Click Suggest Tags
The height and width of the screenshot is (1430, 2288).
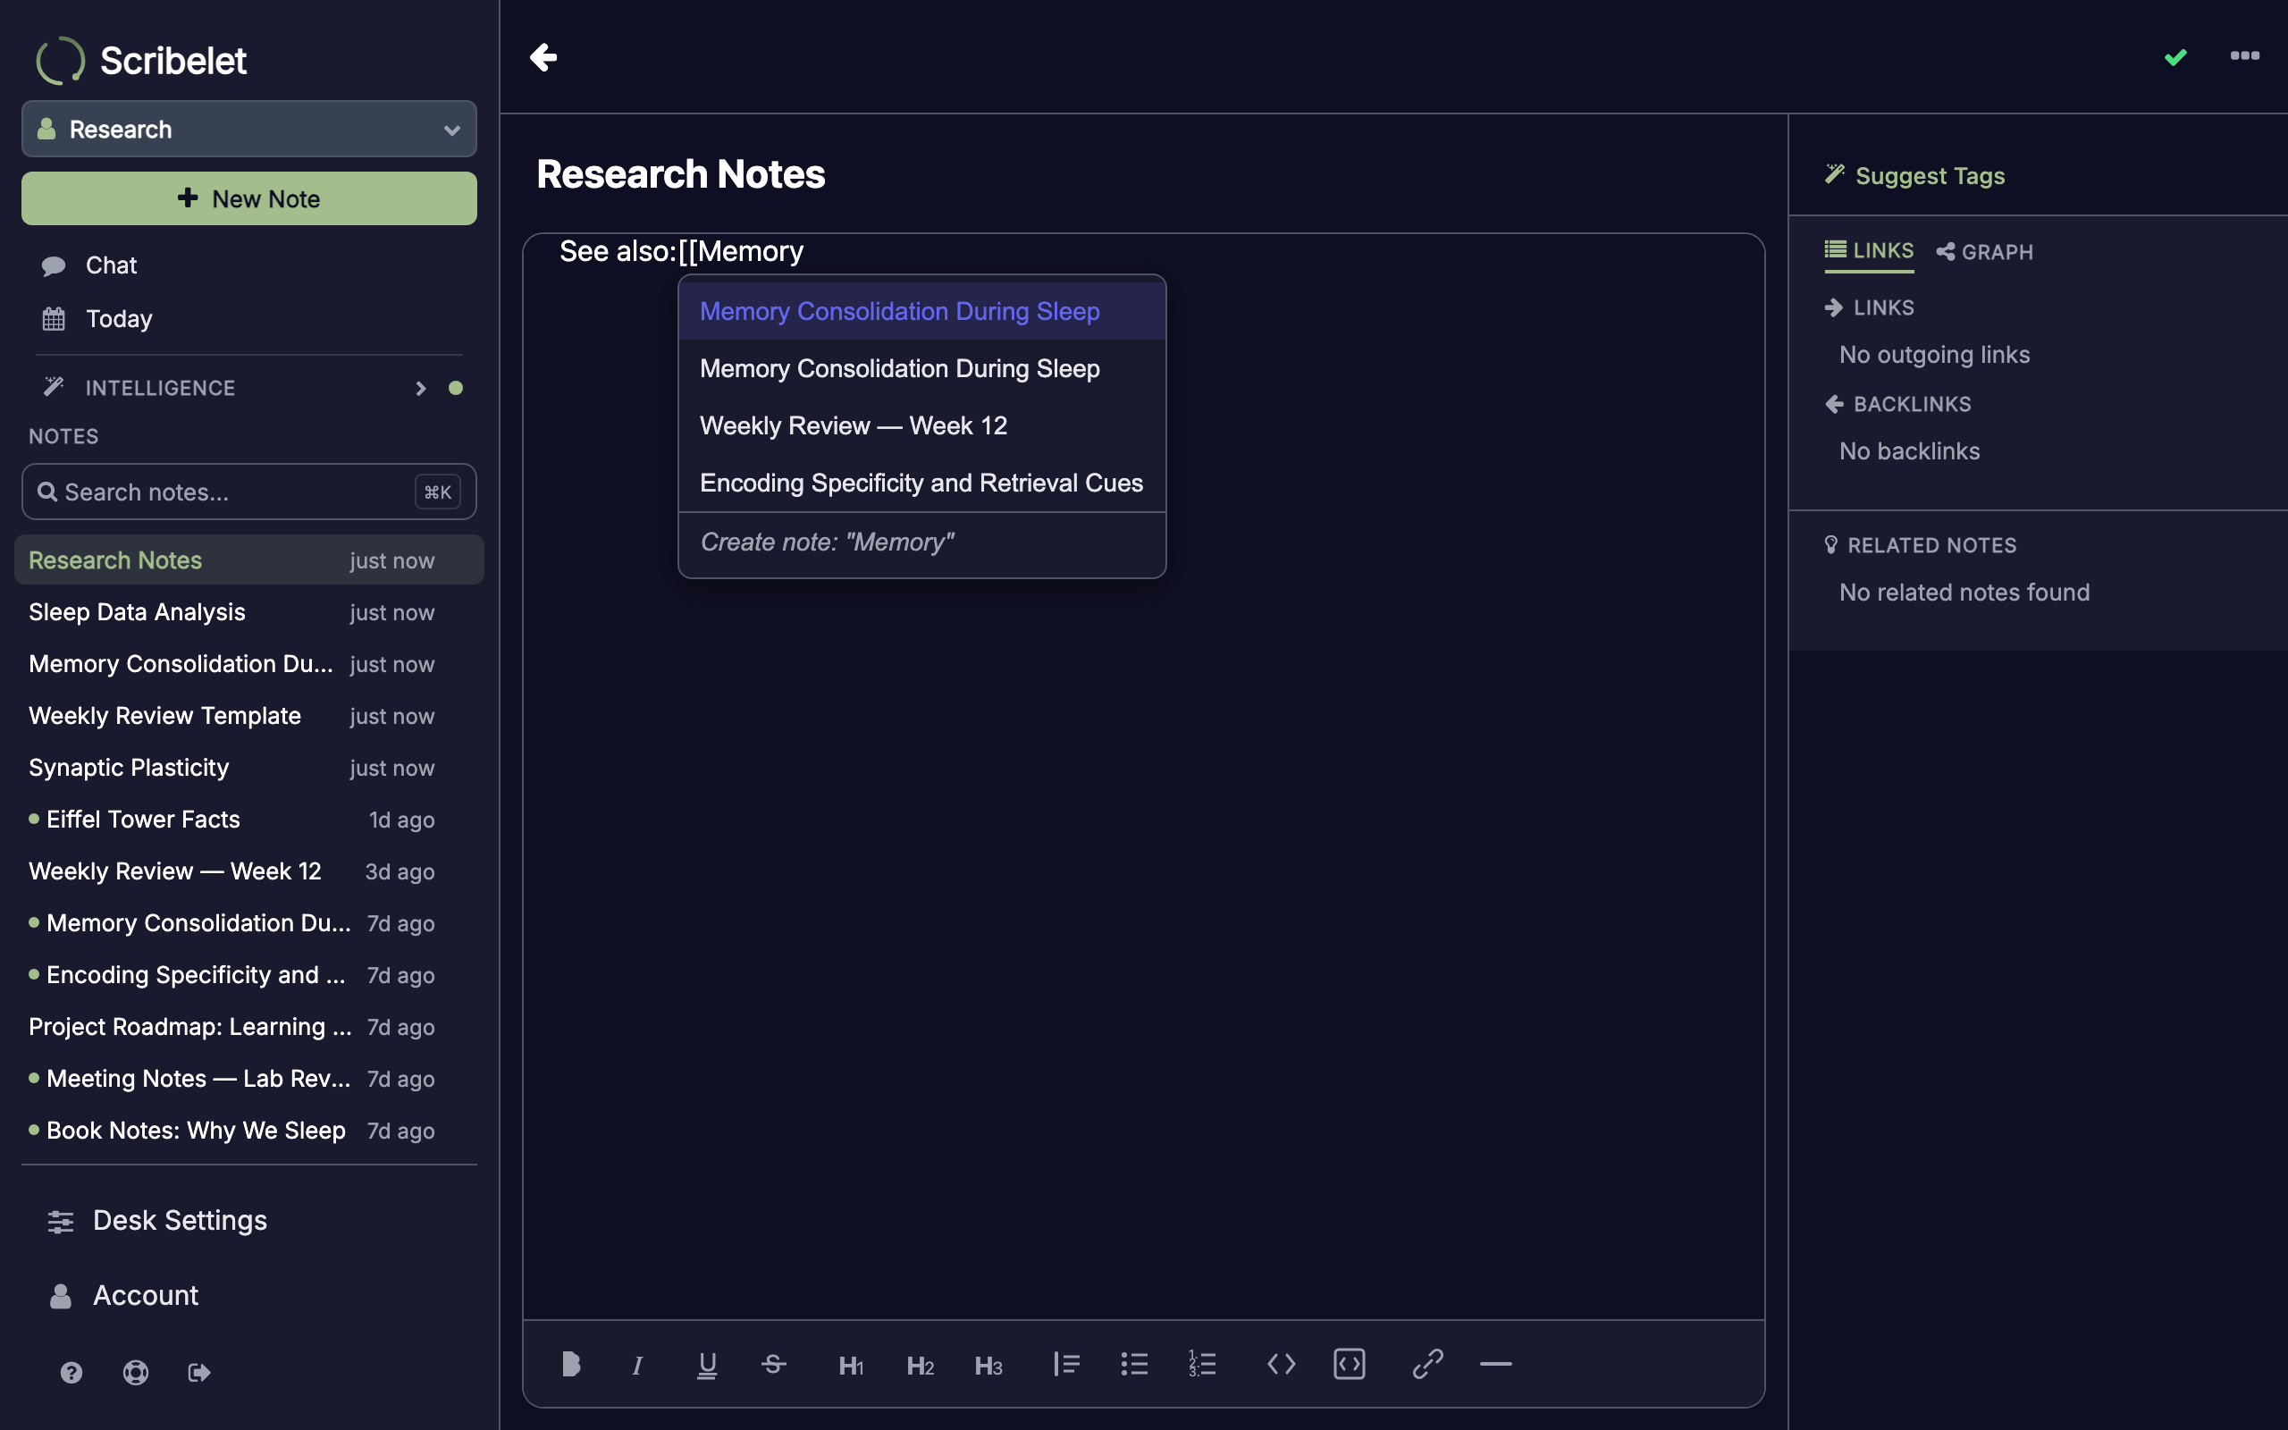(1914, 175)
